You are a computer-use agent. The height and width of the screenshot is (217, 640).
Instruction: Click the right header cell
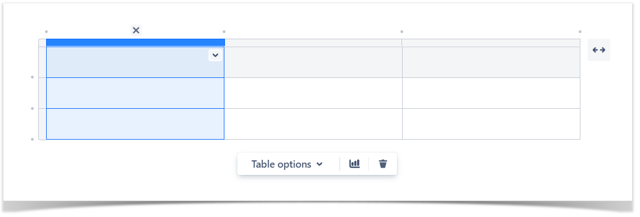[x=491, y=62]
